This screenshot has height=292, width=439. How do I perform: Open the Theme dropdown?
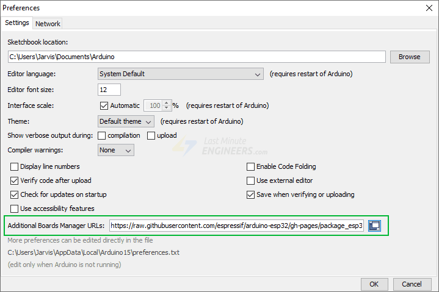126,121
